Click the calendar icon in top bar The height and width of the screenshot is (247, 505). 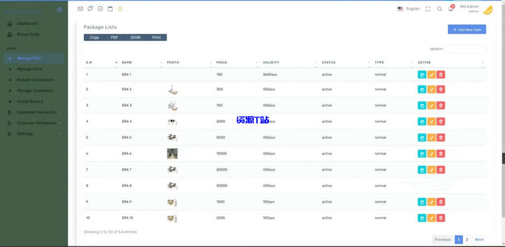[x=110, y=9]
